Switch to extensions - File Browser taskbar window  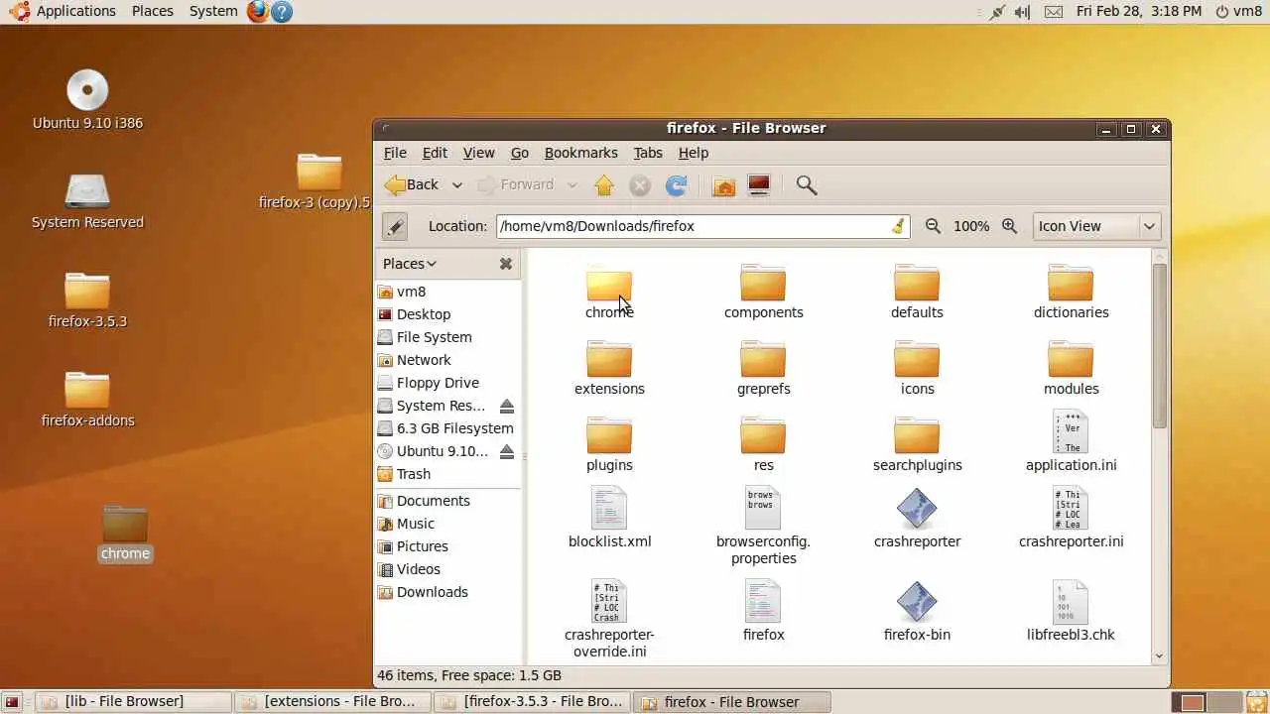pyautogui.click(x=332, y=702)
